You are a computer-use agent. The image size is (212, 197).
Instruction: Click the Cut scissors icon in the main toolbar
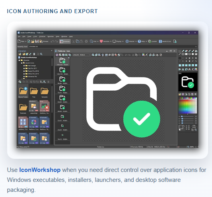74,41
